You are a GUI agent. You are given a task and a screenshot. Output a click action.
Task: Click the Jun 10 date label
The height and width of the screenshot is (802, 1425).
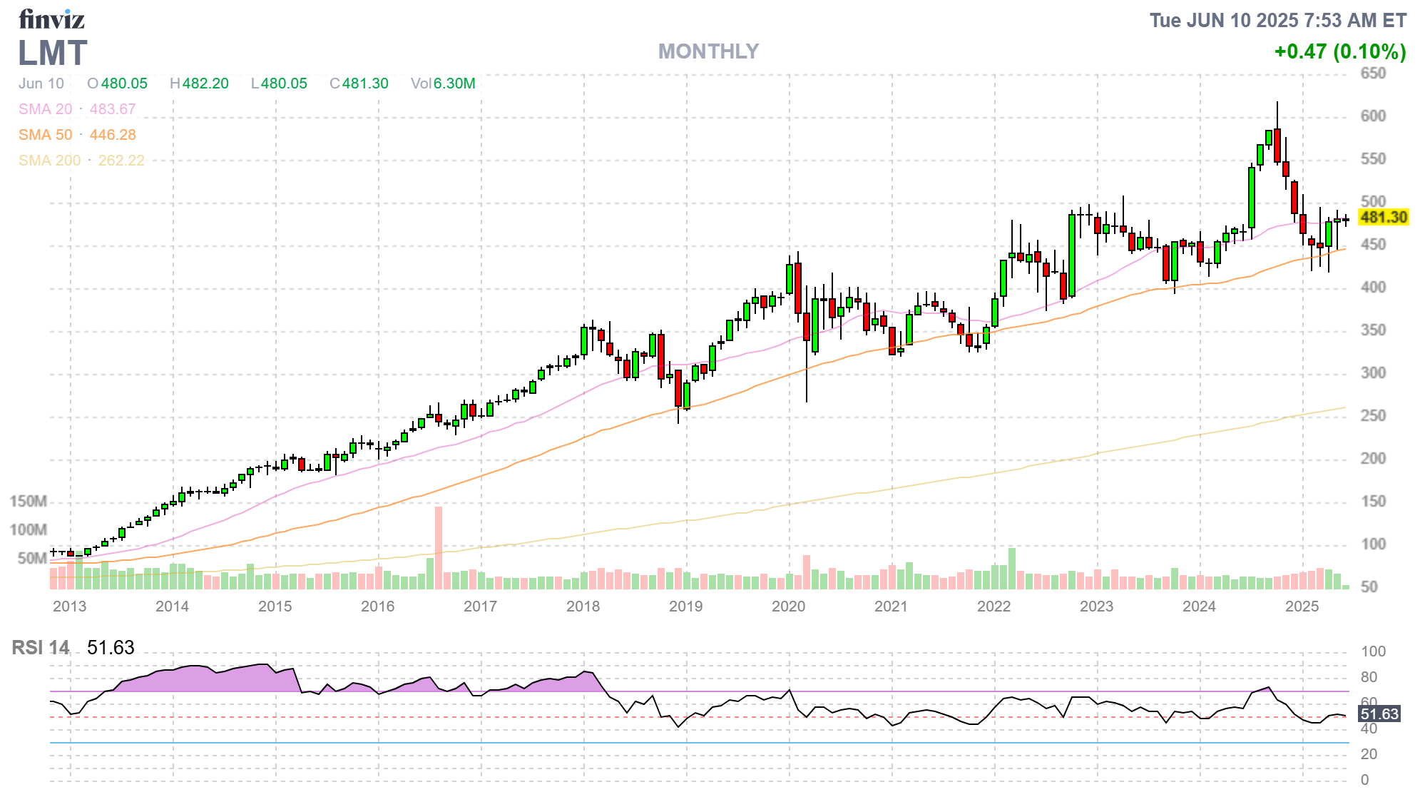pyautogui.click(x=41, y=83)
